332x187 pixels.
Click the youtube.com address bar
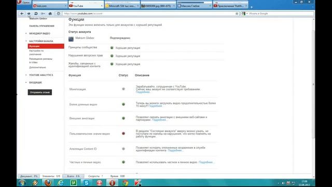pyautogui.click(x=148, y=14)
